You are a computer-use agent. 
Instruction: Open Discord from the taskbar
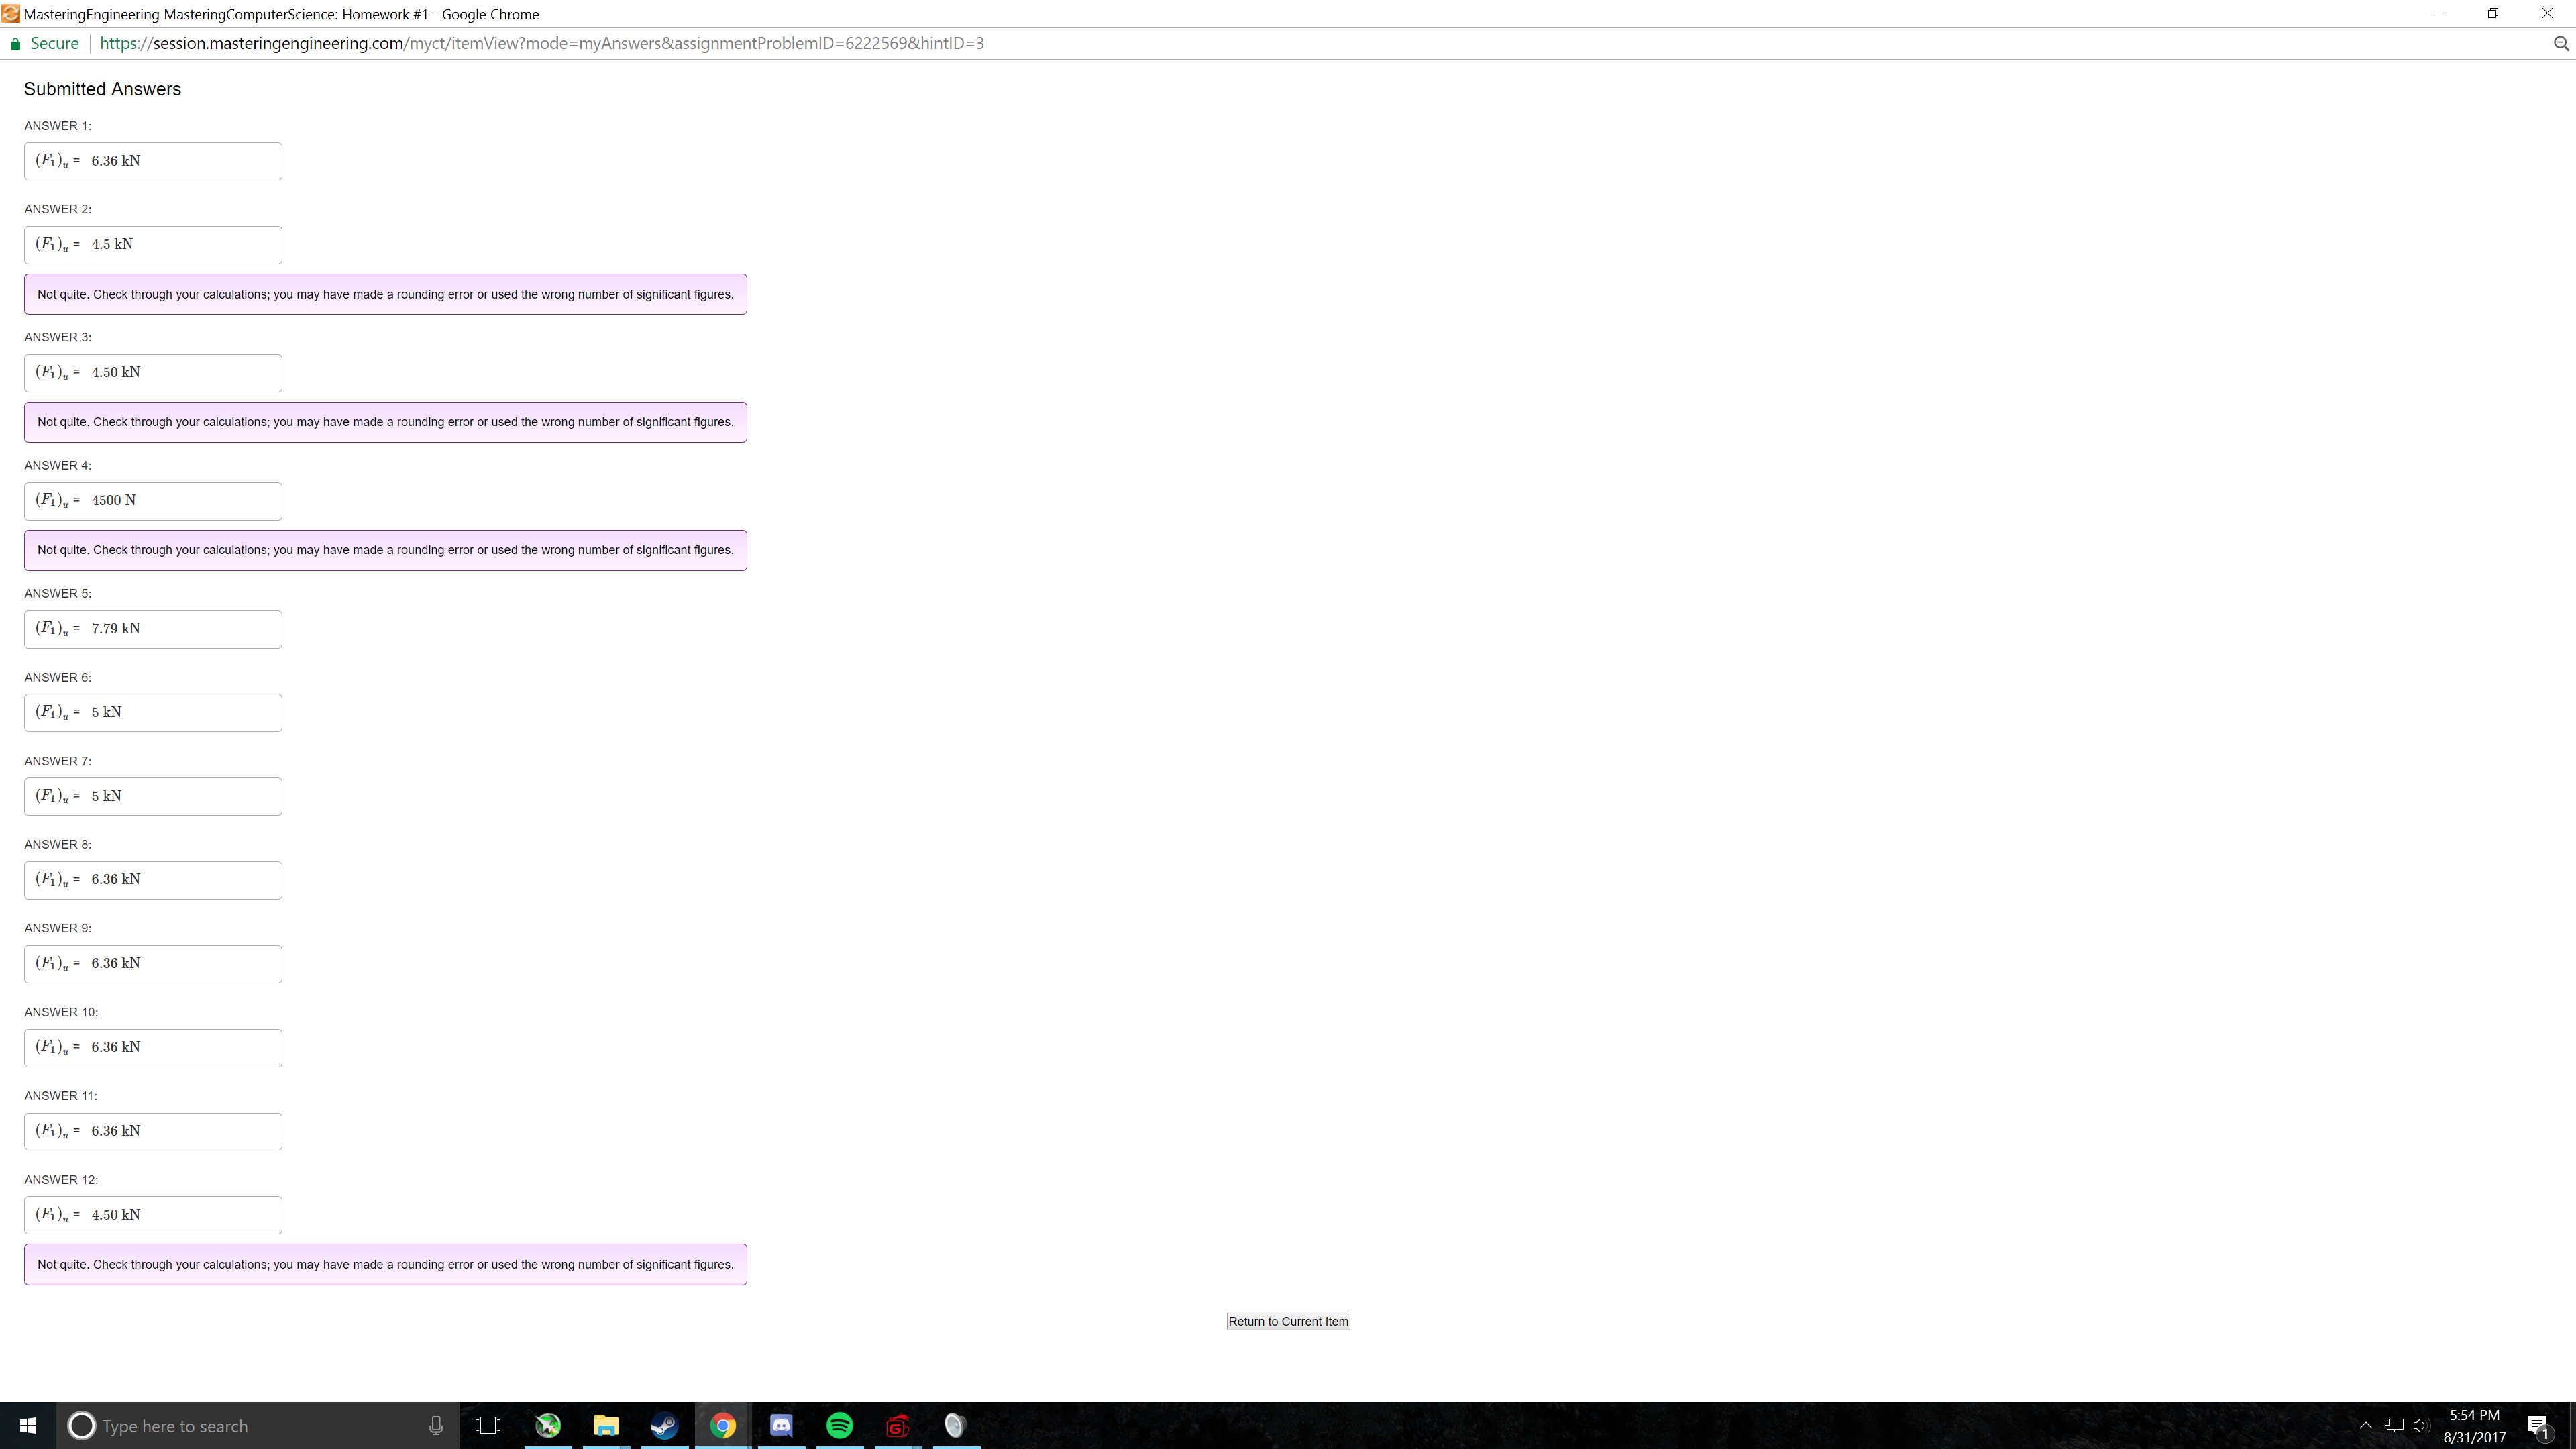tap(781, 1425)
